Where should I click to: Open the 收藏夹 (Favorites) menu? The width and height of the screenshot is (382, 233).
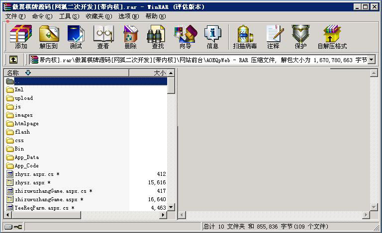[x=98, y=16]
